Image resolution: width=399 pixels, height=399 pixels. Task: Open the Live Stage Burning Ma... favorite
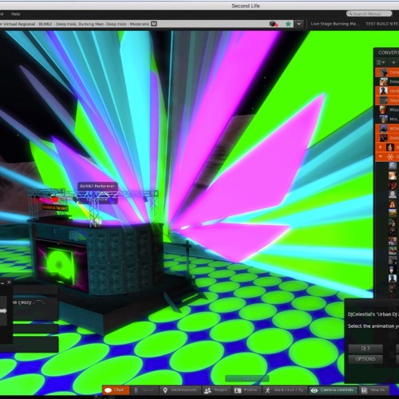[334, 24]
